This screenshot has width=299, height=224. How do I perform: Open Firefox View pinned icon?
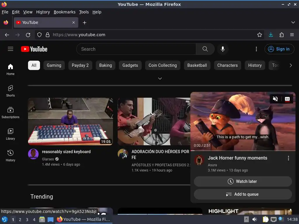pos(6,22)
